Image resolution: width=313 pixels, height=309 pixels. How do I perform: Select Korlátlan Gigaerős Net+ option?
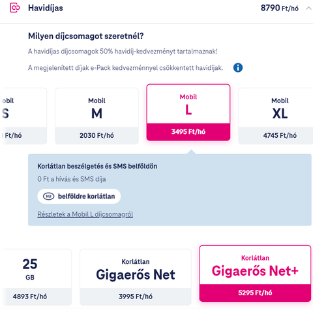pyautogui.click(x=255, y=274)
